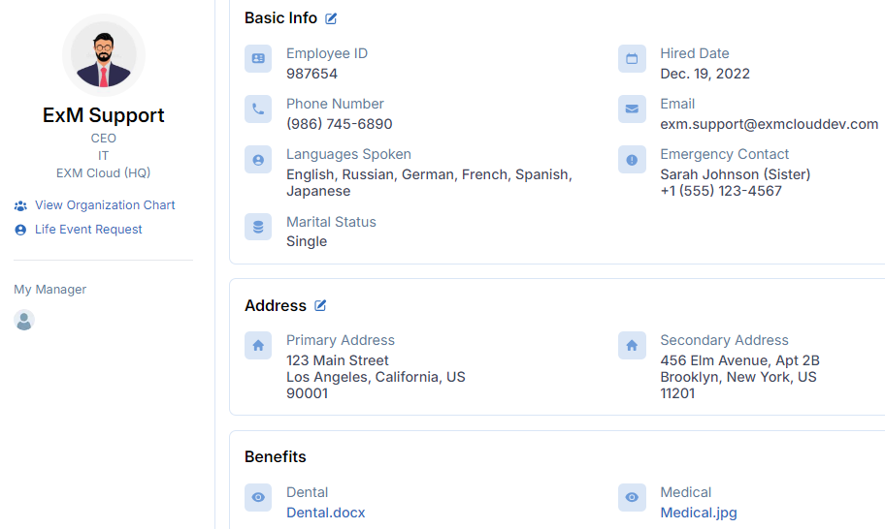Open the Dental.docx file

click(326, 513)
